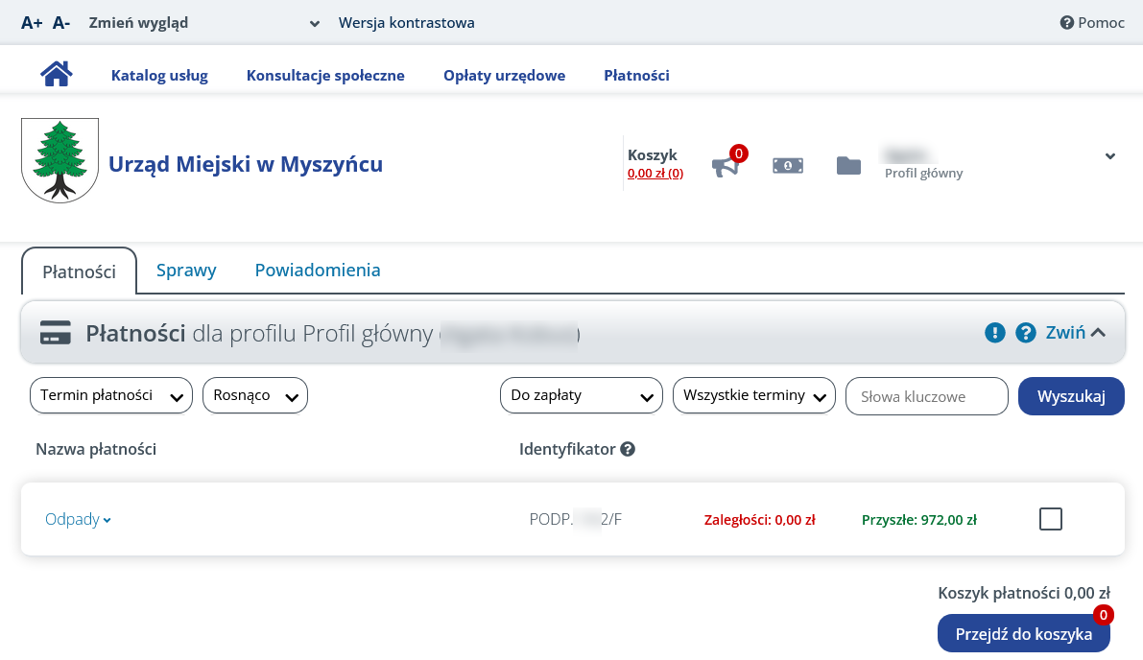Tick the Odpady payment checkbox
The image size is (1143, 660).
[x=1051, y=519]
